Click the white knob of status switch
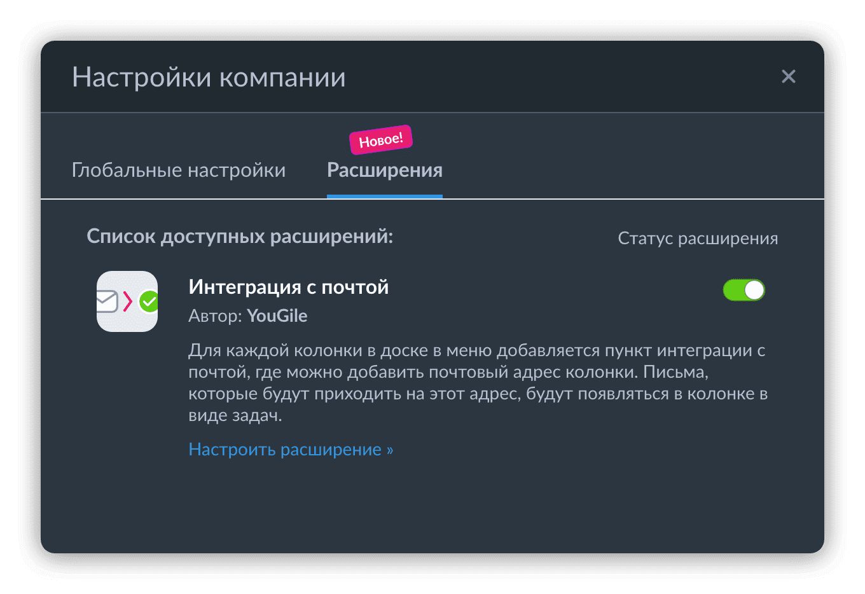 754,291
